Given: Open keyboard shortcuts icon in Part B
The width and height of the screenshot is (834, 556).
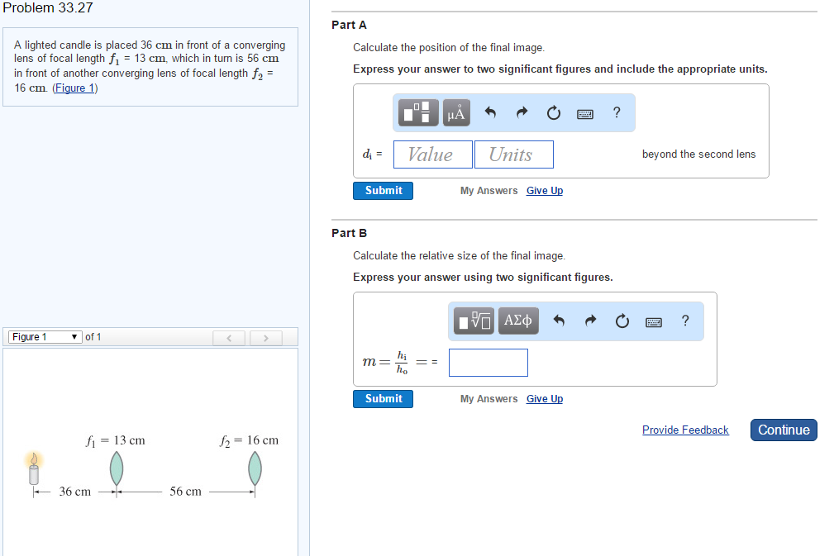Looking at the screenshot, I should pyautogui.click(x=654, y=322).
